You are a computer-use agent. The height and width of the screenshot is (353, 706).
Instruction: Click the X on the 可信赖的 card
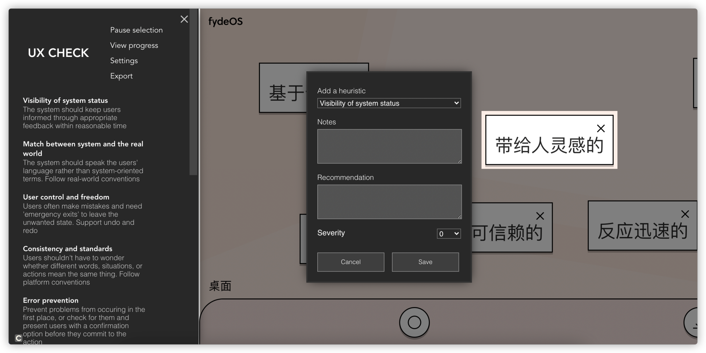540,216
